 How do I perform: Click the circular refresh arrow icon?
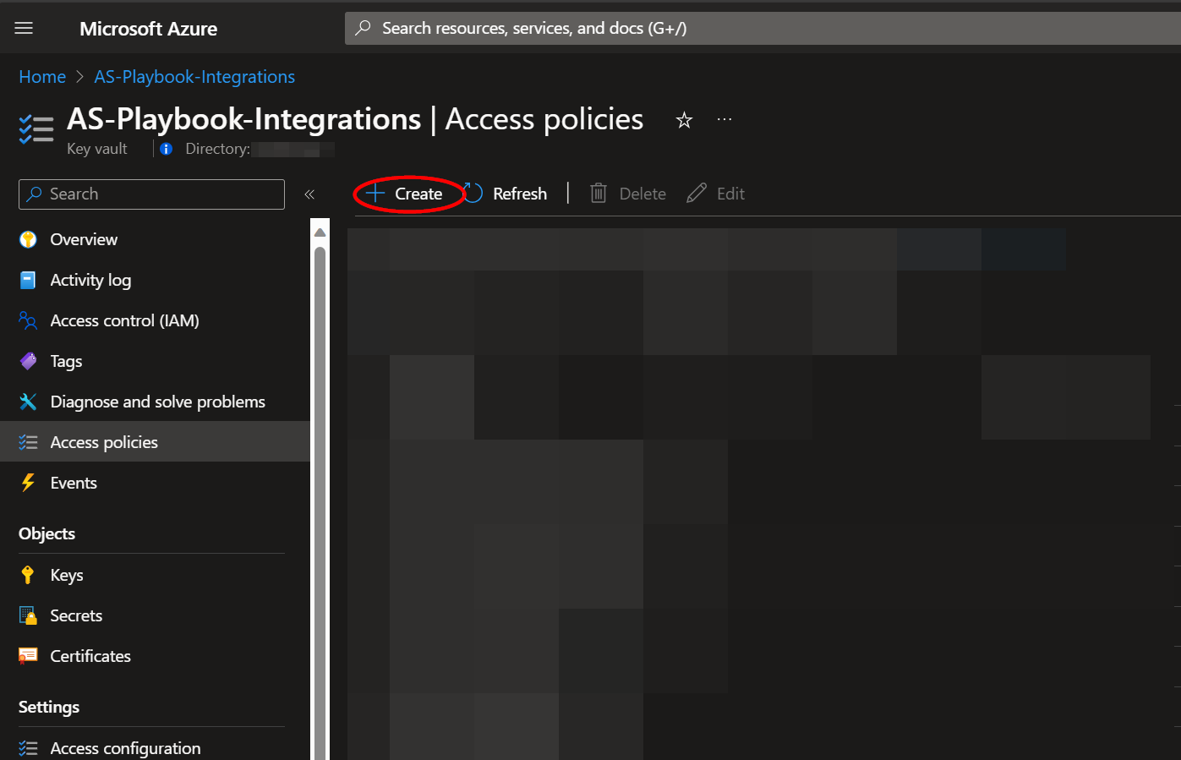pos(473,194)
